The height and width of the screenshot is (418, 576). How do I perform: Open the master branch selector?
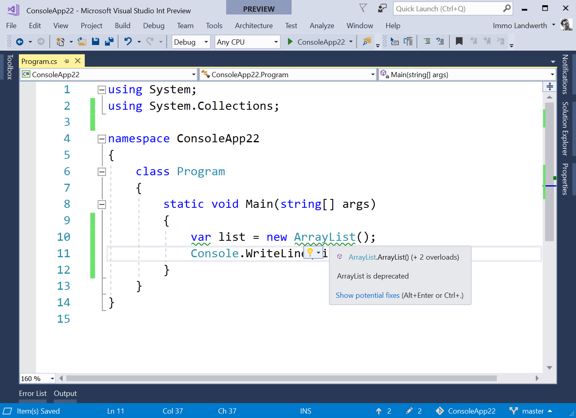coord(531,411)
